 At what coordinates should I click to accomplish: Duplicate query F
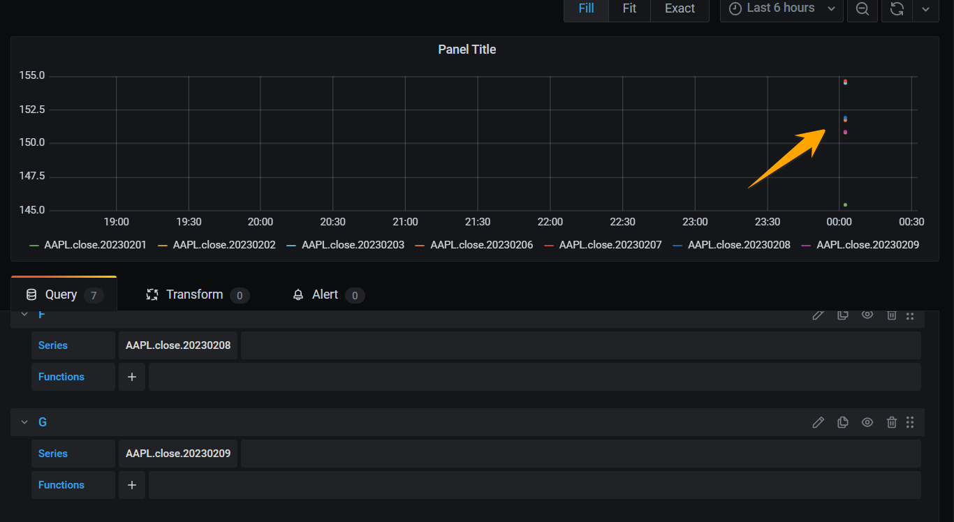tap(843, 315)
